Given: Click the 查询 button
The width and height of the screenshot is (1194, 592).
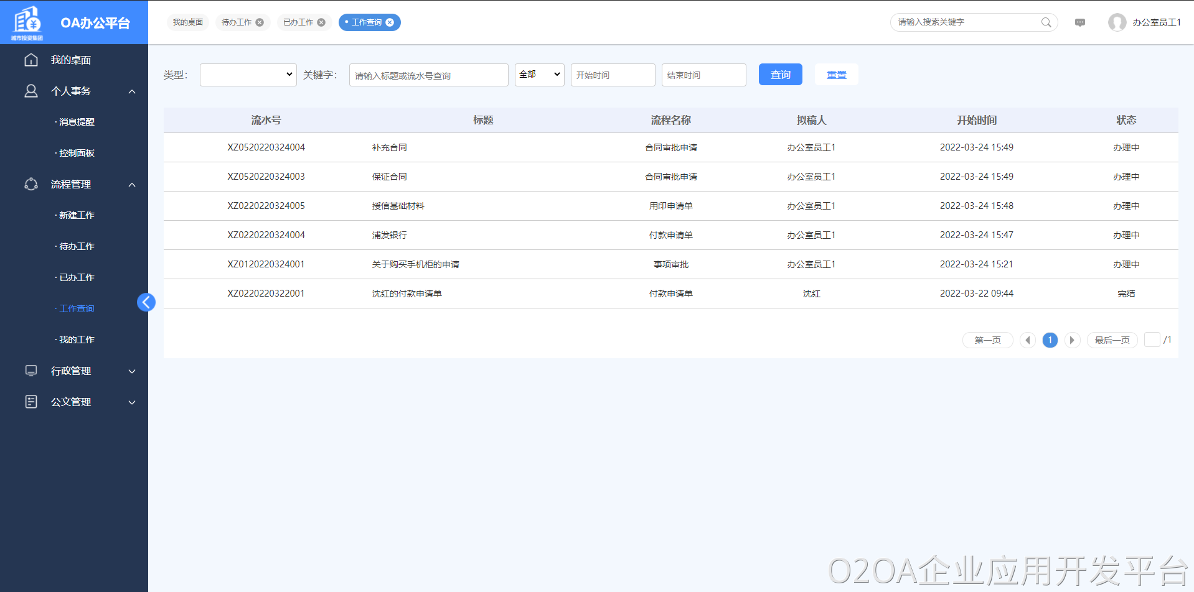Looking at the screenshot, I should pyautogui.click(x=780, y=75).
